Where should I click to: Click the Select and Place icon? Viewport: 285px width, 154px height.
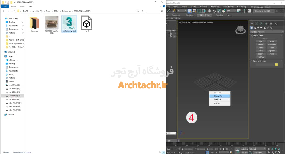pyautogui.click(x=224, y=11)
